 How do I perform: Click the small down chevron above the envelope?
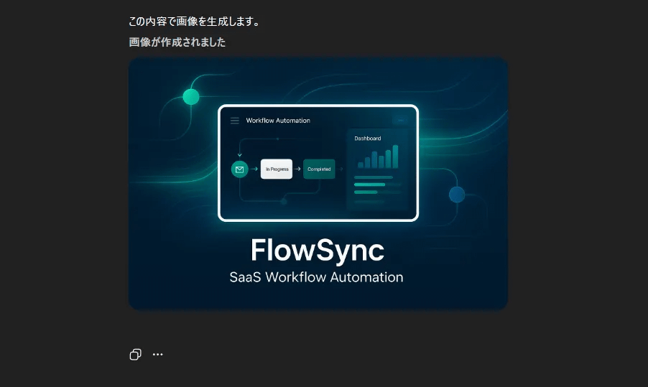point(239,154)
